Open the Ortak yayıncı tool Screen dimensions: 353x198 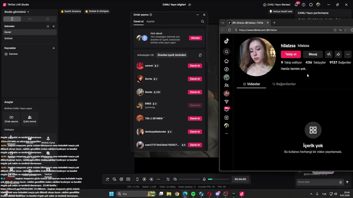pos(11,119)
